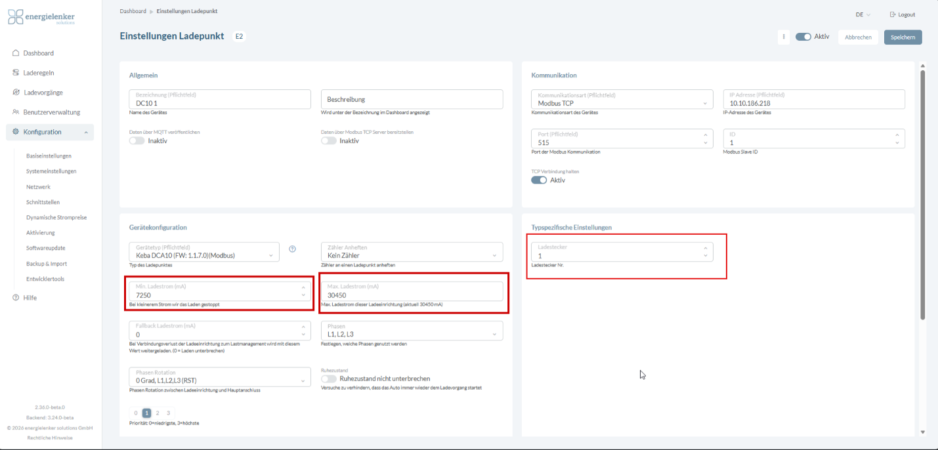Open the three-dot more options menu
This screenshot has width=938, height=450.
point(784,37)
